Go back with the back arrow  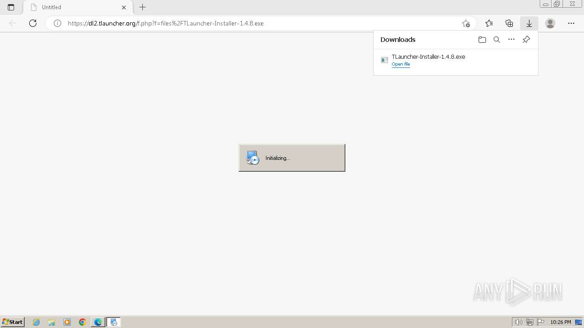(13, 23)
